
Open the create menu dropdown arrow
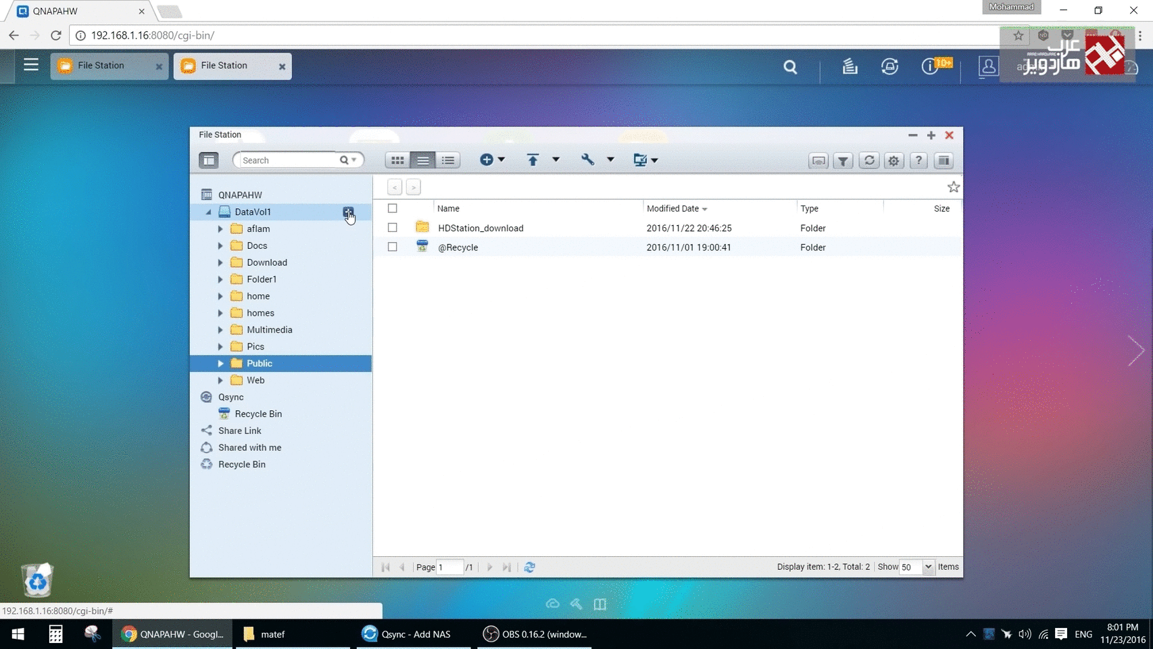[501, 160]
